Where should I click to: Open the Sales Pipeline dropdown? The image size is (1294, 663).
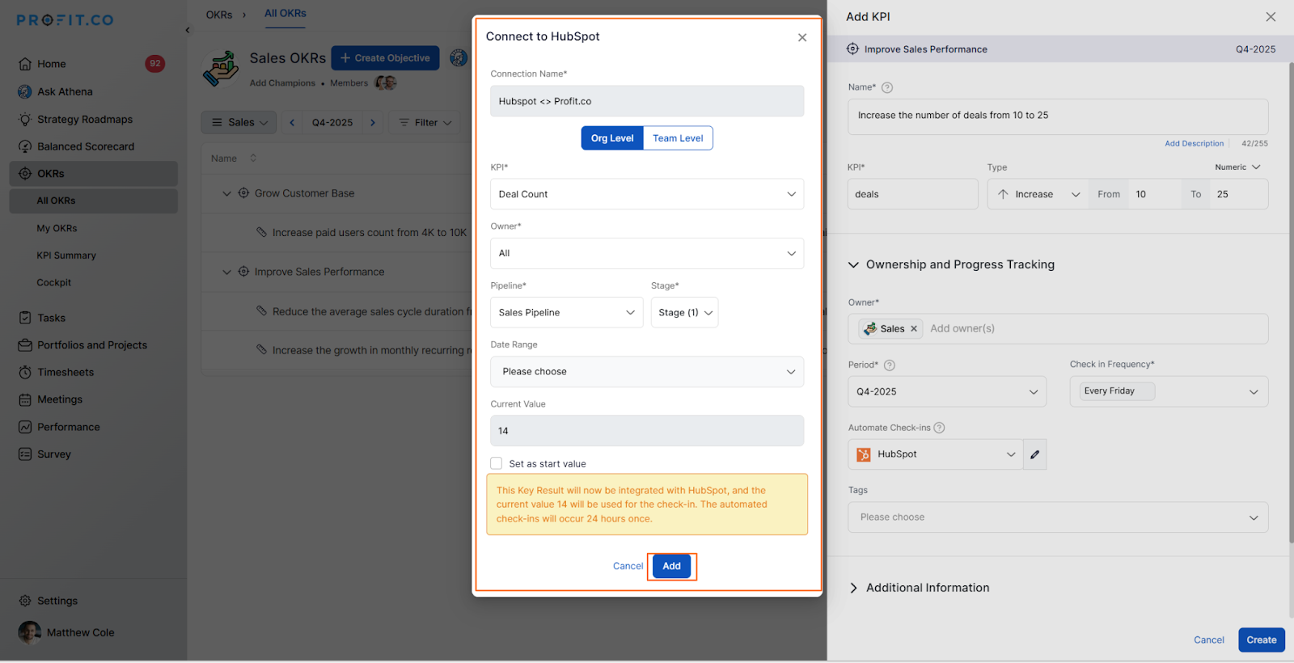pos(566,312)
